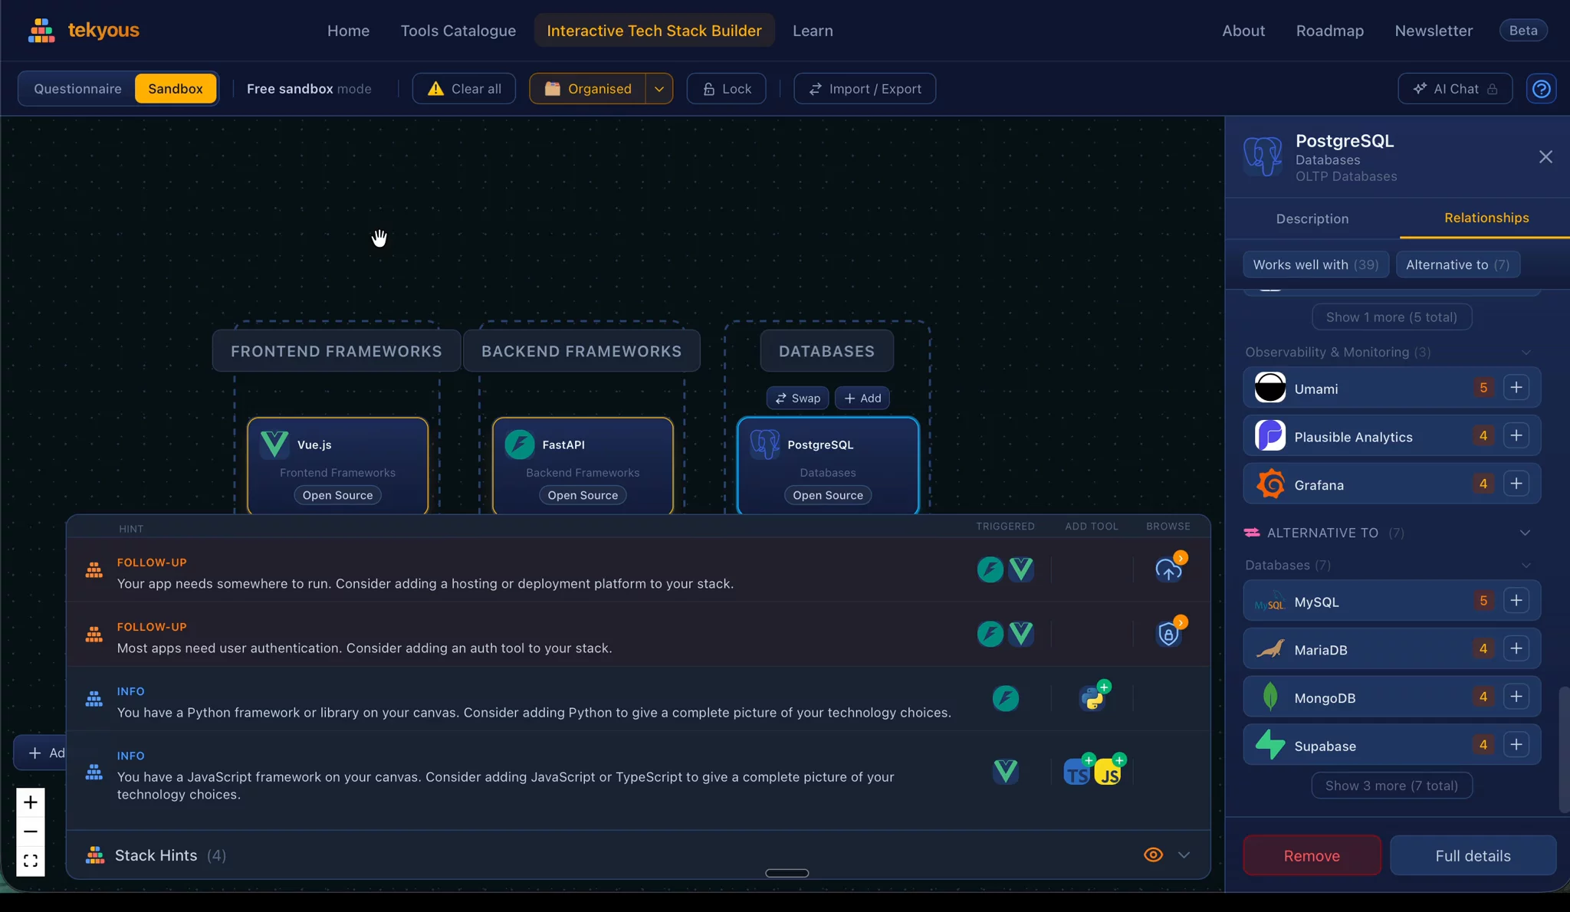Collapse the ALTERNATIVE TO section

pyautogui.click(x=1525, y=533)
